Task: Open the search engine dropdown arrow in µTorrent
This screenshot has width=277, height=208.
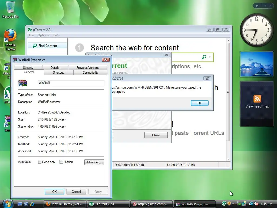Action: click(x=210, y=57)
